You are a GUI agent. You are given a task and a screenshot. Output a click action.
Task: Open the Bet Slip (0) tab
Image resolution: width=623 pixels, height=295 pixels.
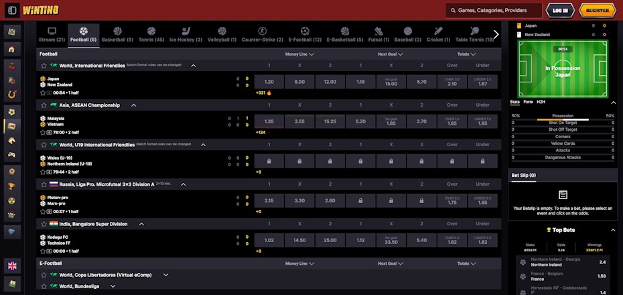click(523, 176)
